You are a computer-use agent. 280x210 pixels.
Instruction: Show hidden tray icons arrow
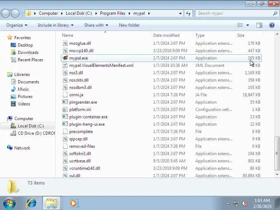pyautogui.click(x=228, y=203)
